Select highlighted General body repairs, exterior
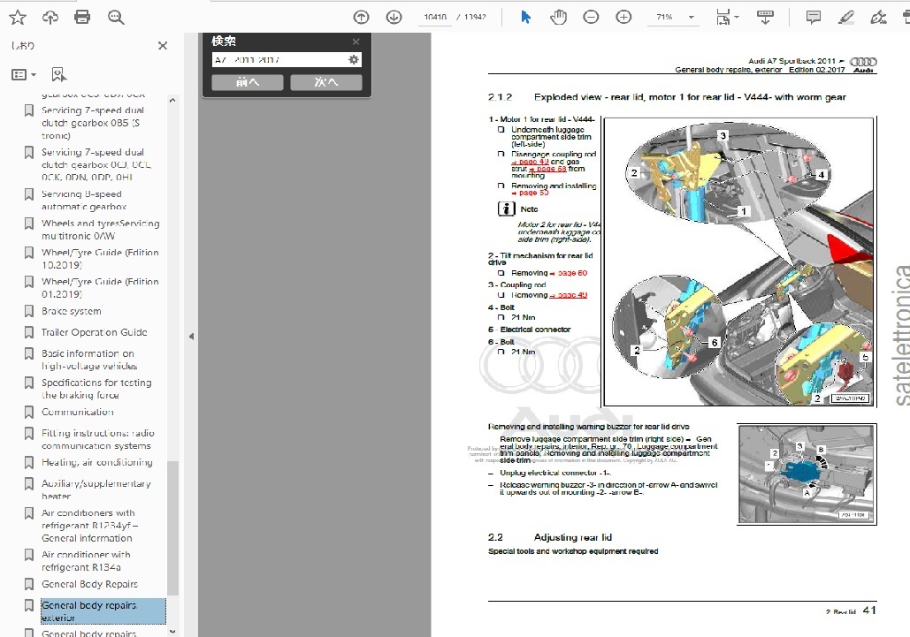The height and width of the screenshot is (637, 910). [x=103, y=611]
